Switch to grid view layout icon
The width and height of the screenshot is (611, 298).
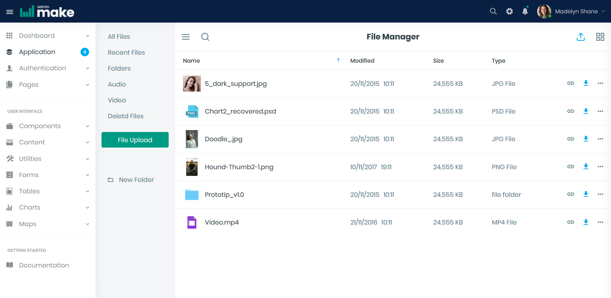click(x=600, y=37)
